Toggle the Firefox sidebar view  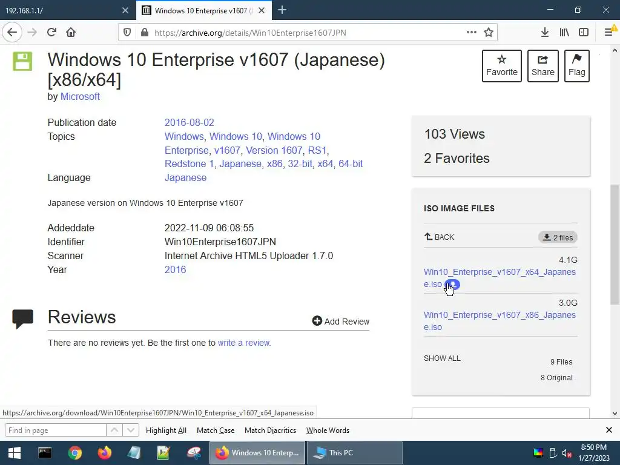(x=584, y=33)
